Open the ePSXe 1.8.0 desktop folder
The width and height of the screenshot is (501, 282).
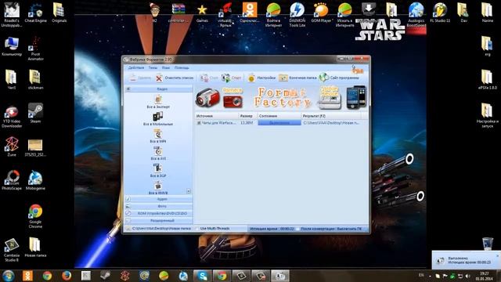click(488, 80)
